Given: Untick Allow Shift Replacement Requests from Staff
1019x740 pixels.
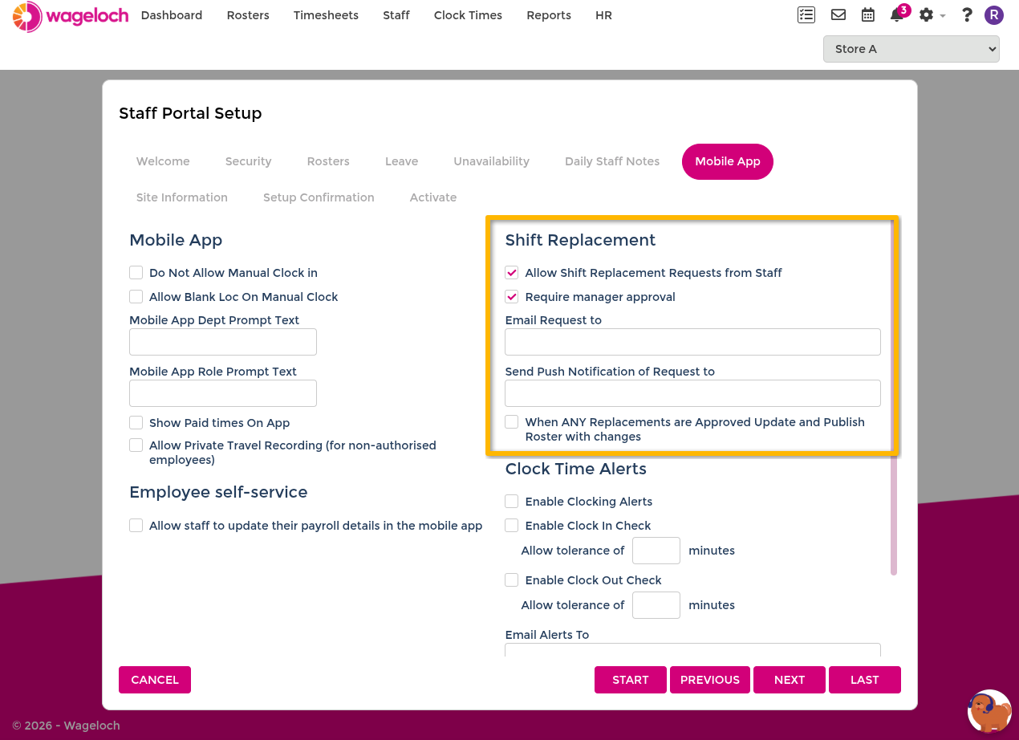Looking at the screenshot, I should coord(512,273).
